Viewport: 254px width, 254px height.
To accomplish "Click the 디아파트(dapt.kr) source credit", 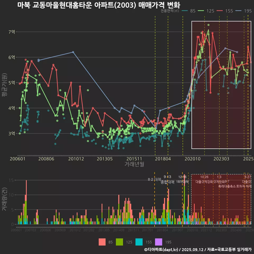I will (161, 250).
